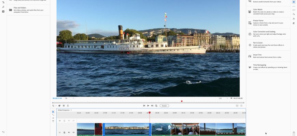This screenshot has height=136, width=297.
Task: Expand the crop tool dropdown arrow
Action: tap(56, 106)
